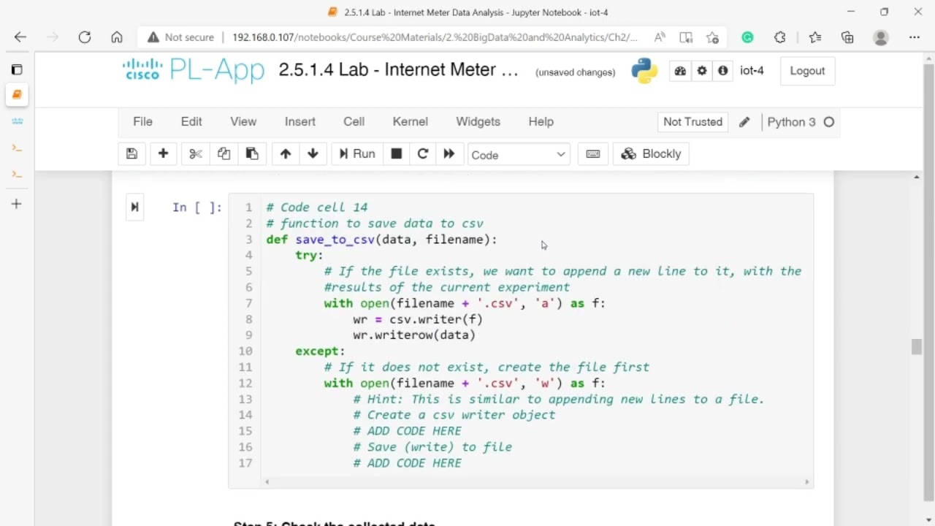This screenshot has height=526, width=935.
Task: Click the 'except:' line in code
Action: [320, 351]
